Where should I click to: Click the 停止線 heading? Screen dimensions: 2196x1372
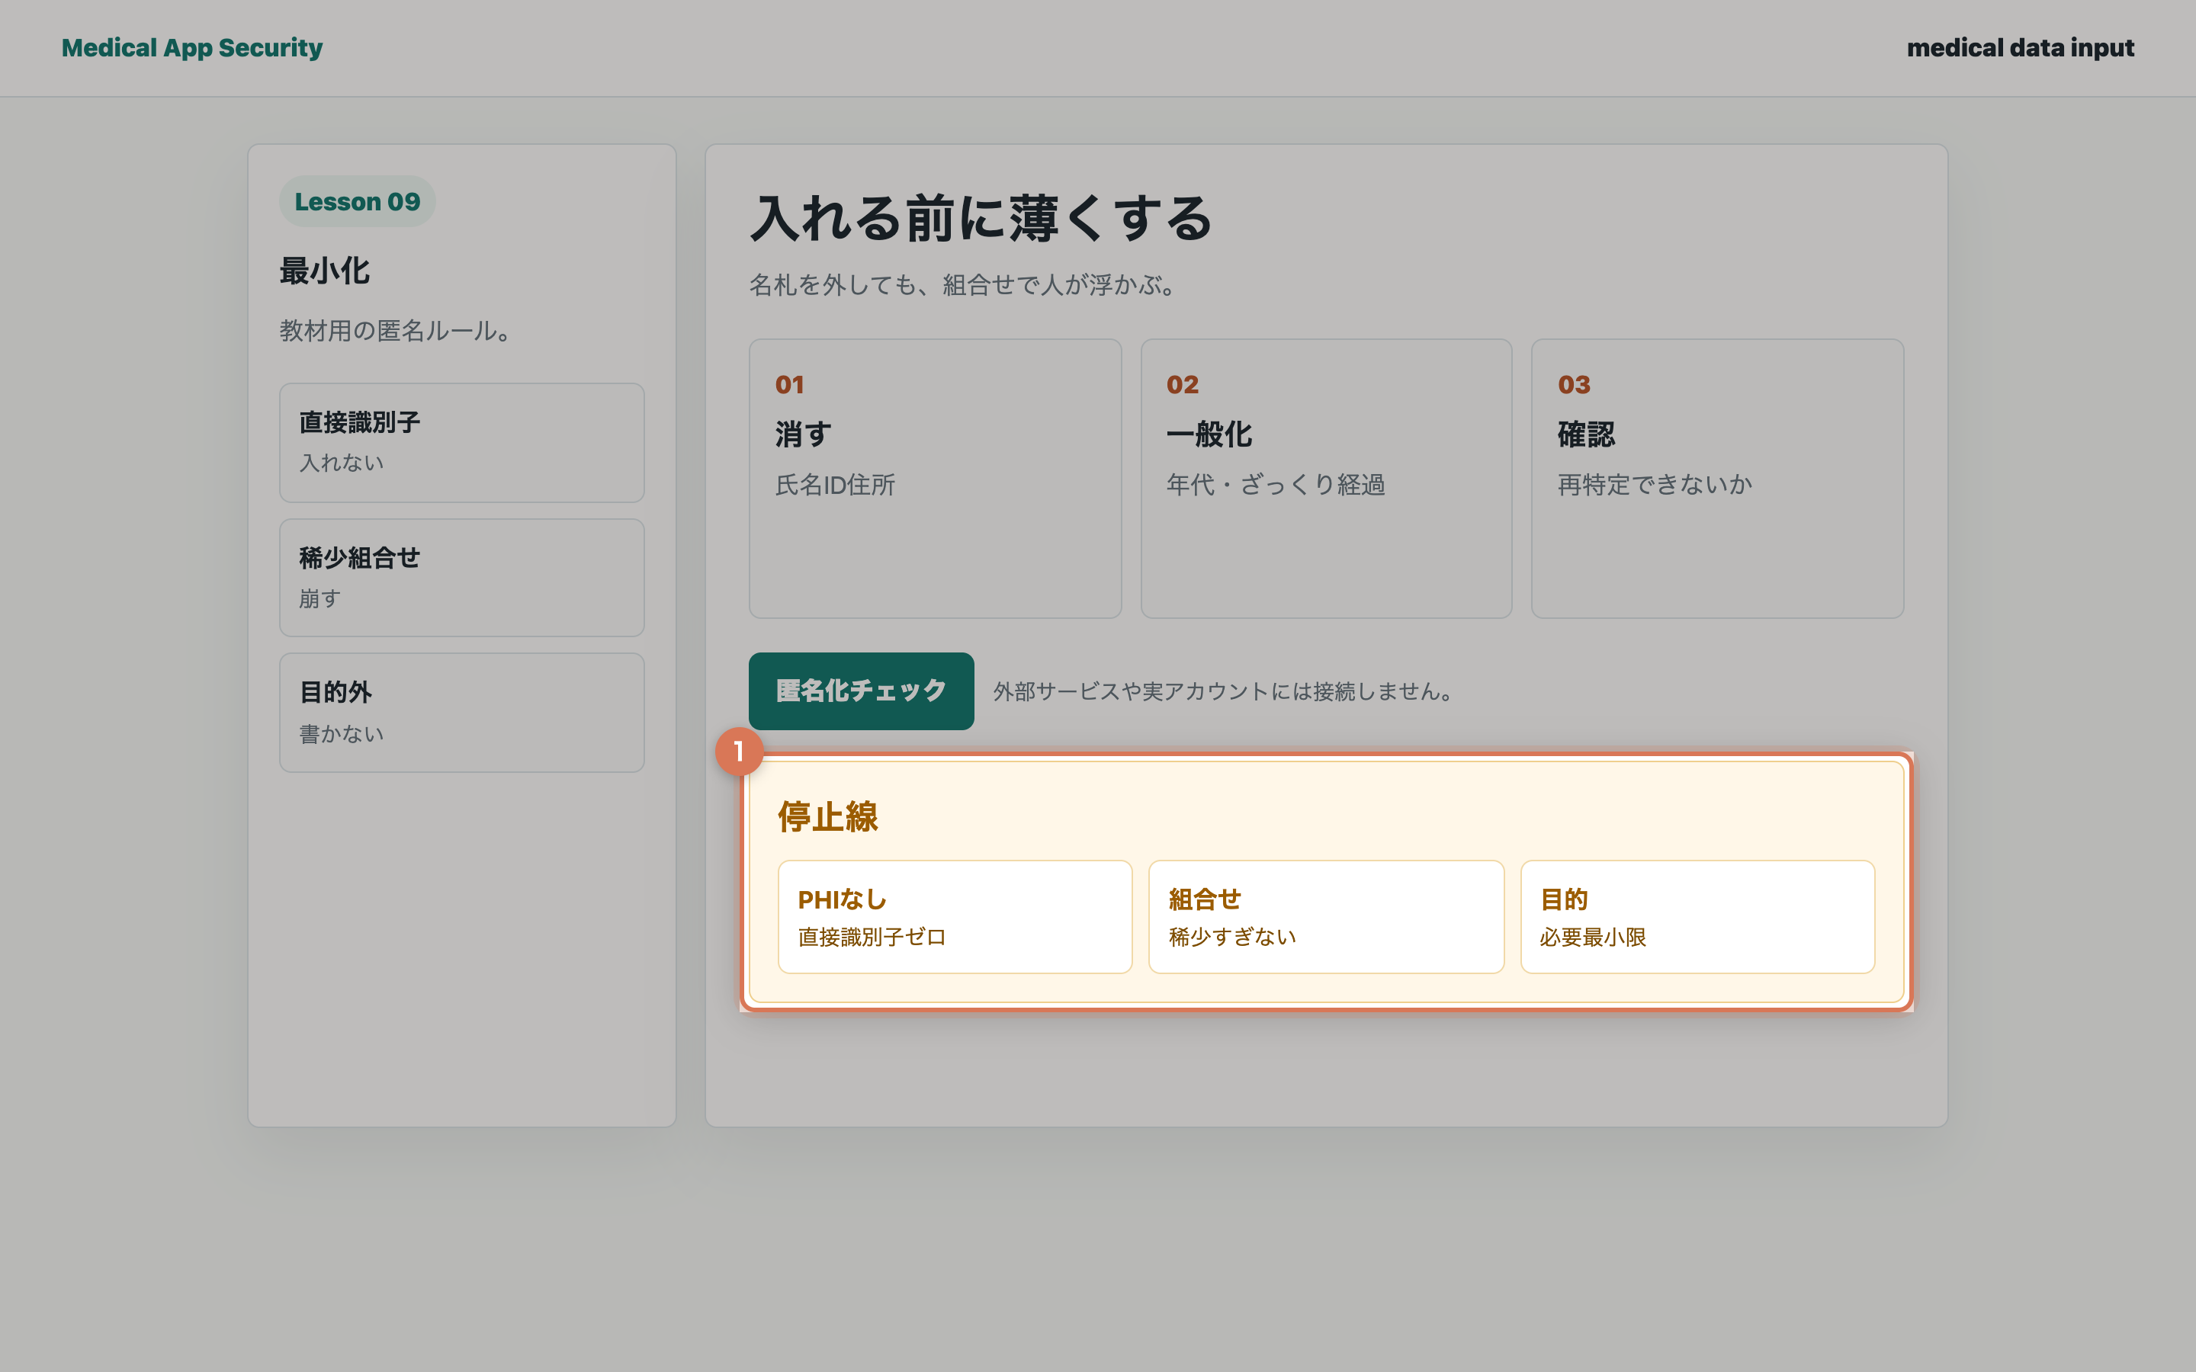(827, 816)
